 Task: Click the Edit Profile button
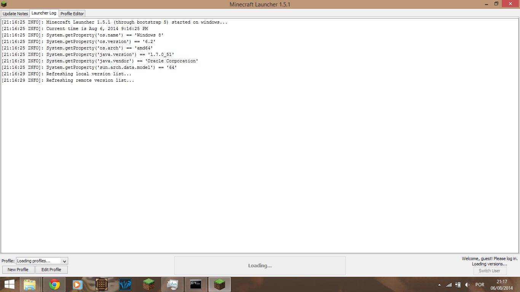point(51,270)
